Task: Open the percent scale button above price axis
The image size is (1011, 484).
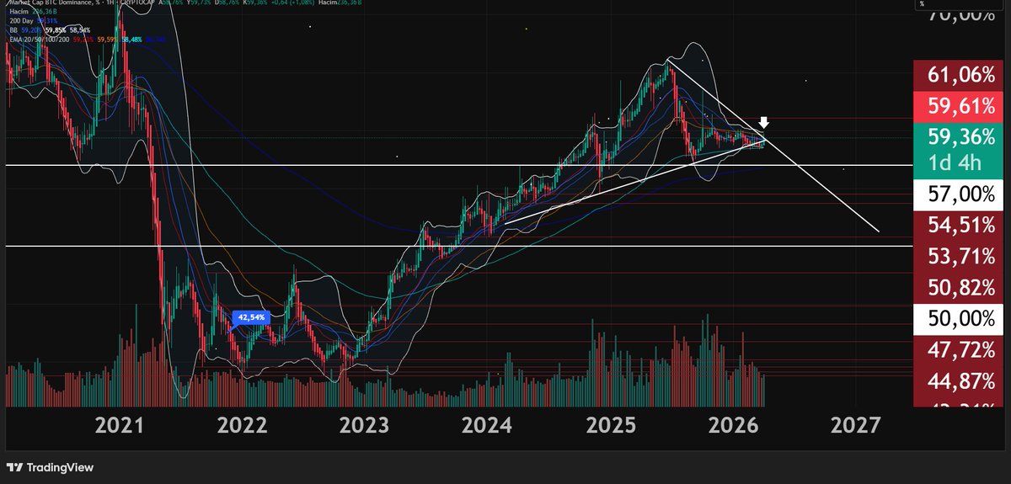Action: 959,4
